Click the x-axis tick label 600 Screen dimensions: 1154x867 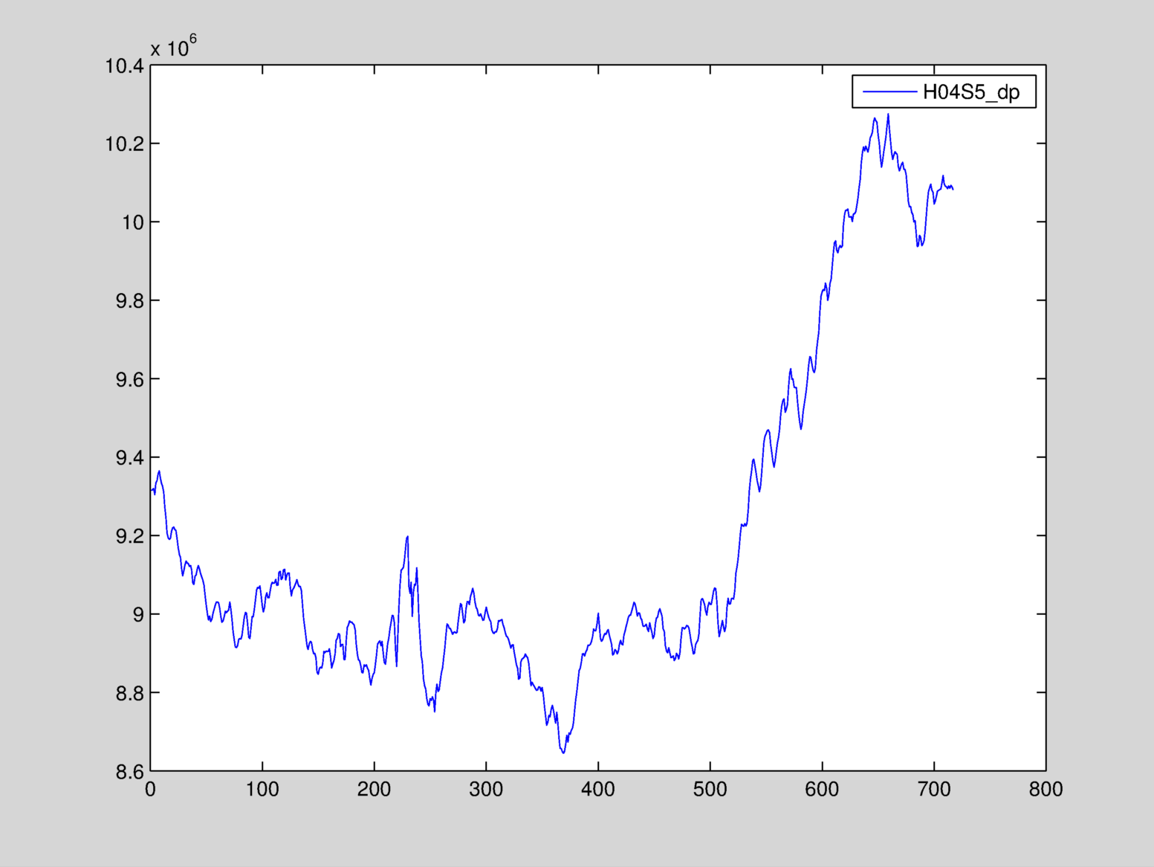[822, 790]
